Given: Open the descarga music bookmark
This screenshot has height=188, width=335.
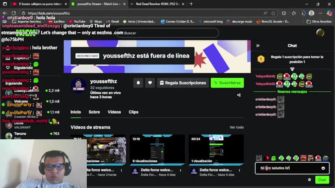Looking at the screenshot, I should point(239,21).
